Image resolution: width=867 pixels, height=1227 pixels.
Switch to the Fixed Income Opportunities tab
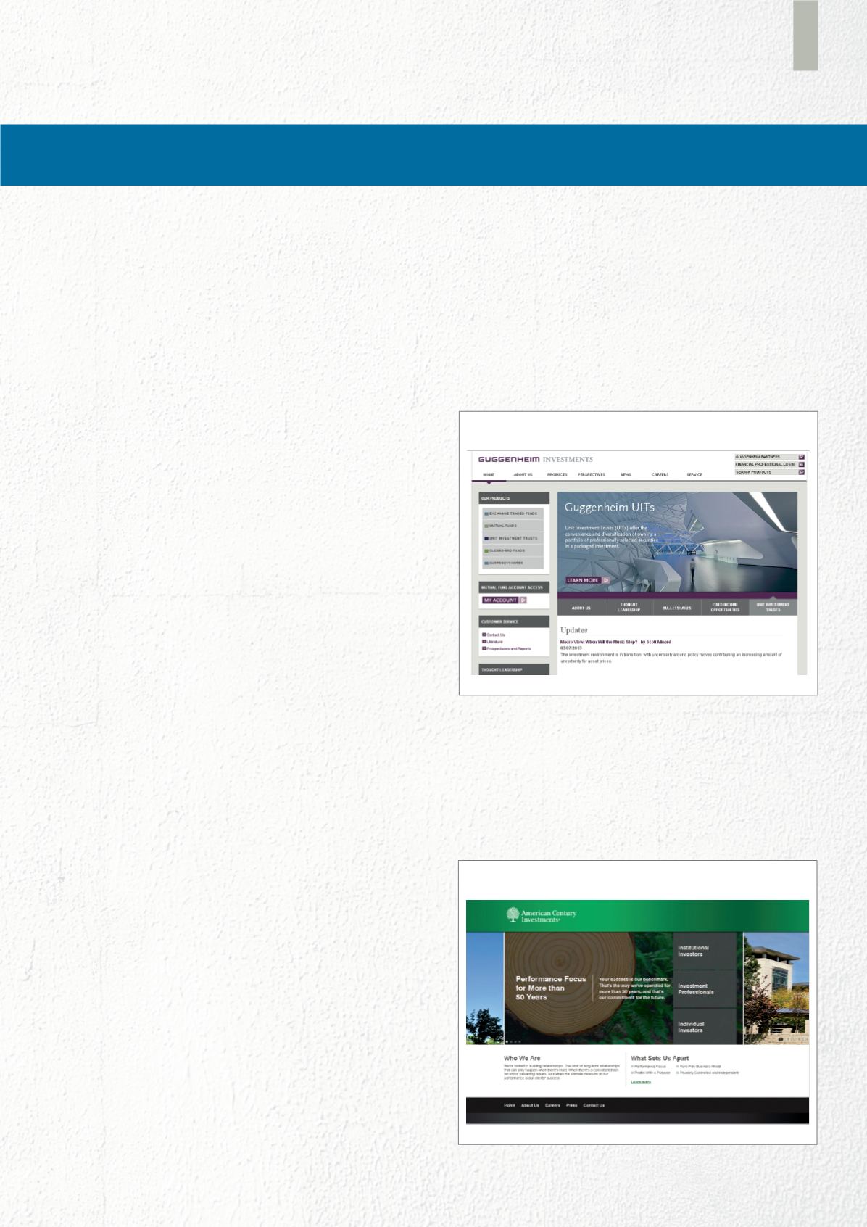click(725, 608)
